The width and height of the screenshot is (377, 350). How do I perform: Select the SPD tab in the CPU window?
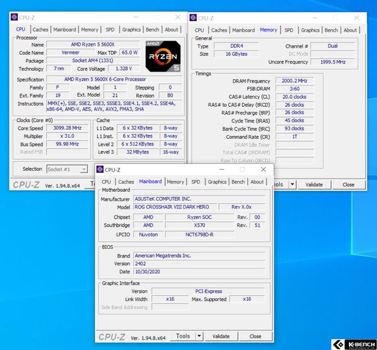[110, 30]
